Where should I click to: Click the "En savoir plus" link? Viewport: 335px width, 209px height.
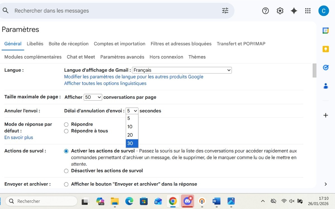[x=18, y=137]
